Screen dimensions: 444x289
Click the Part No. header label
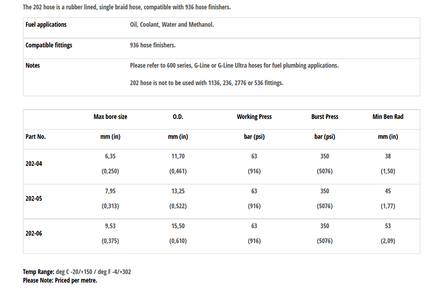[x=36, y=136]
